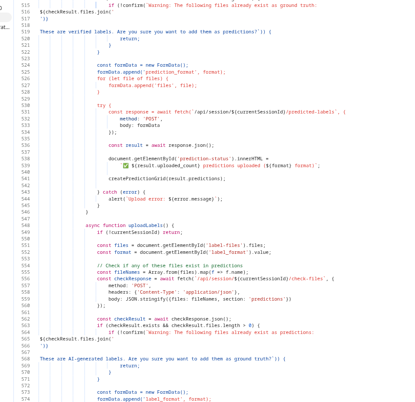This screenshot has width=415, height=402.
Task: Click the 'const result = await response.json();' line
Action: tap(161, 145)
